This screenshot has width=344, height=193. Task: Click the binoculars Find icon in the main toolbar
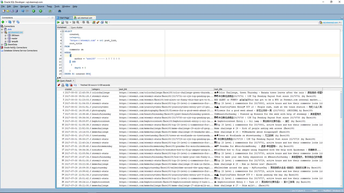tap(60, 11)
